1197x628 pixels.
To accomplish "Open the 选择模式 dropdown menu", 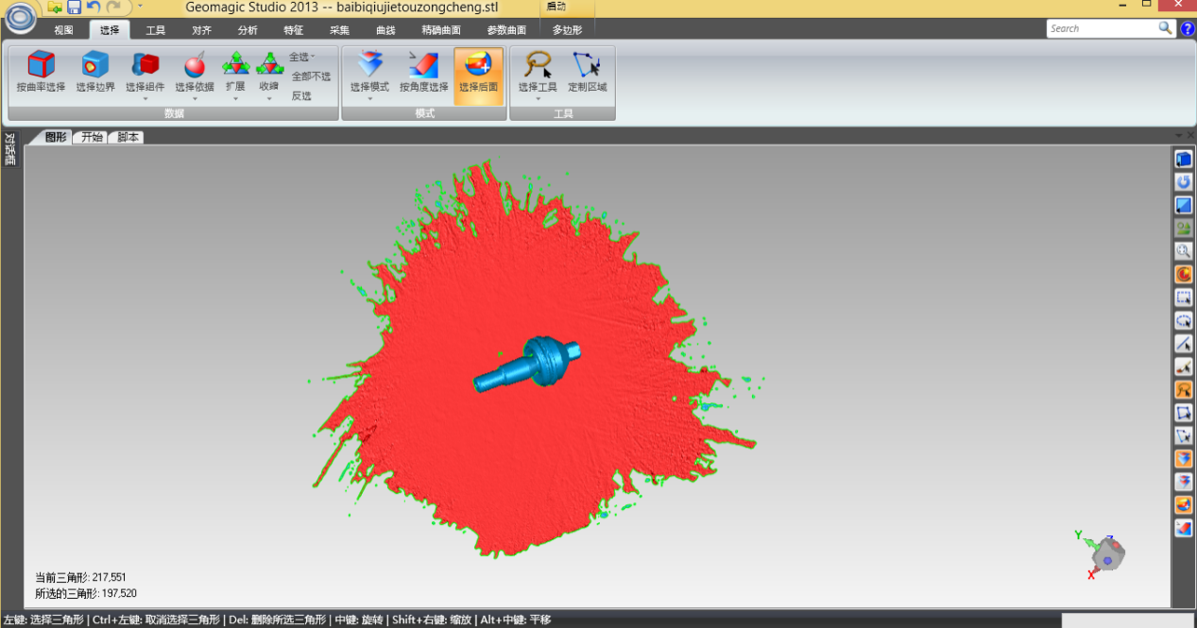I will [369, 98].
